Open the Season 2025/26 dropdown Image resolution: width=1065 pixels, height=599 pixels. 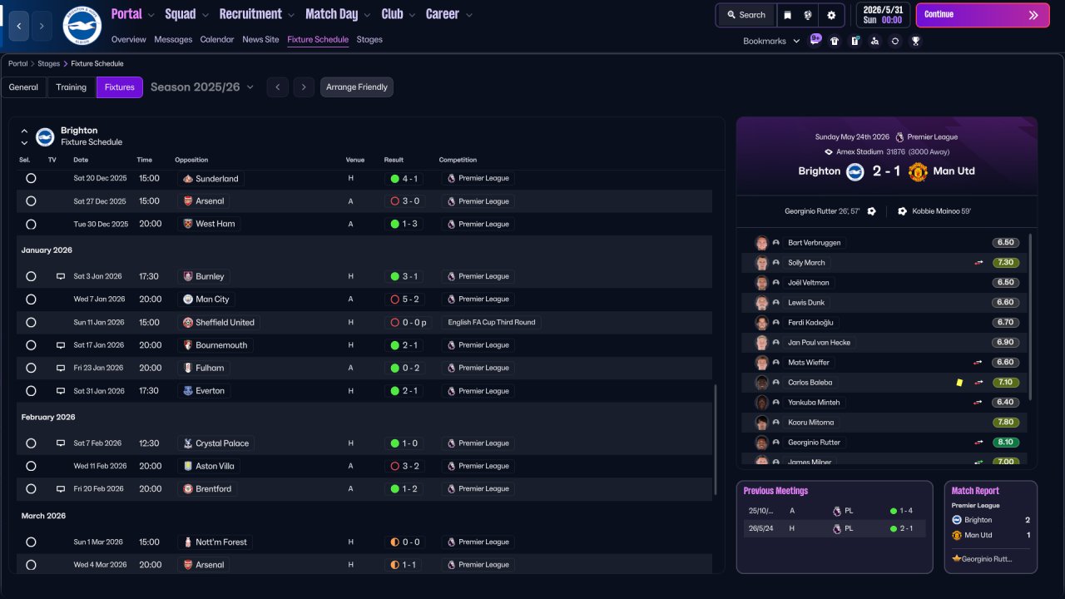tap(202, 87)
